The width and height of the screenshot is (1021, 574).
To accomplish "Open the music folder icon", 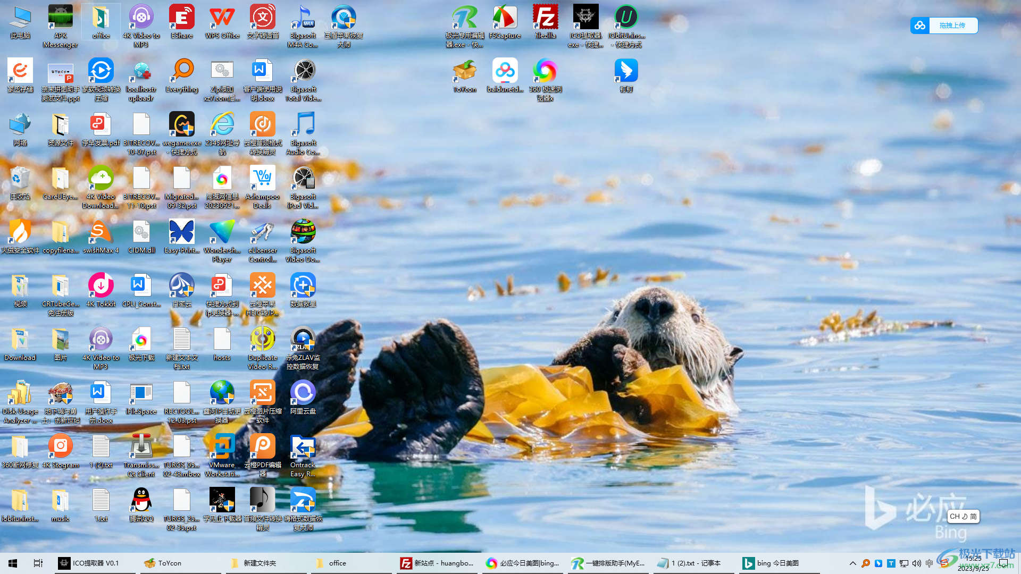I will pos(60,504).
